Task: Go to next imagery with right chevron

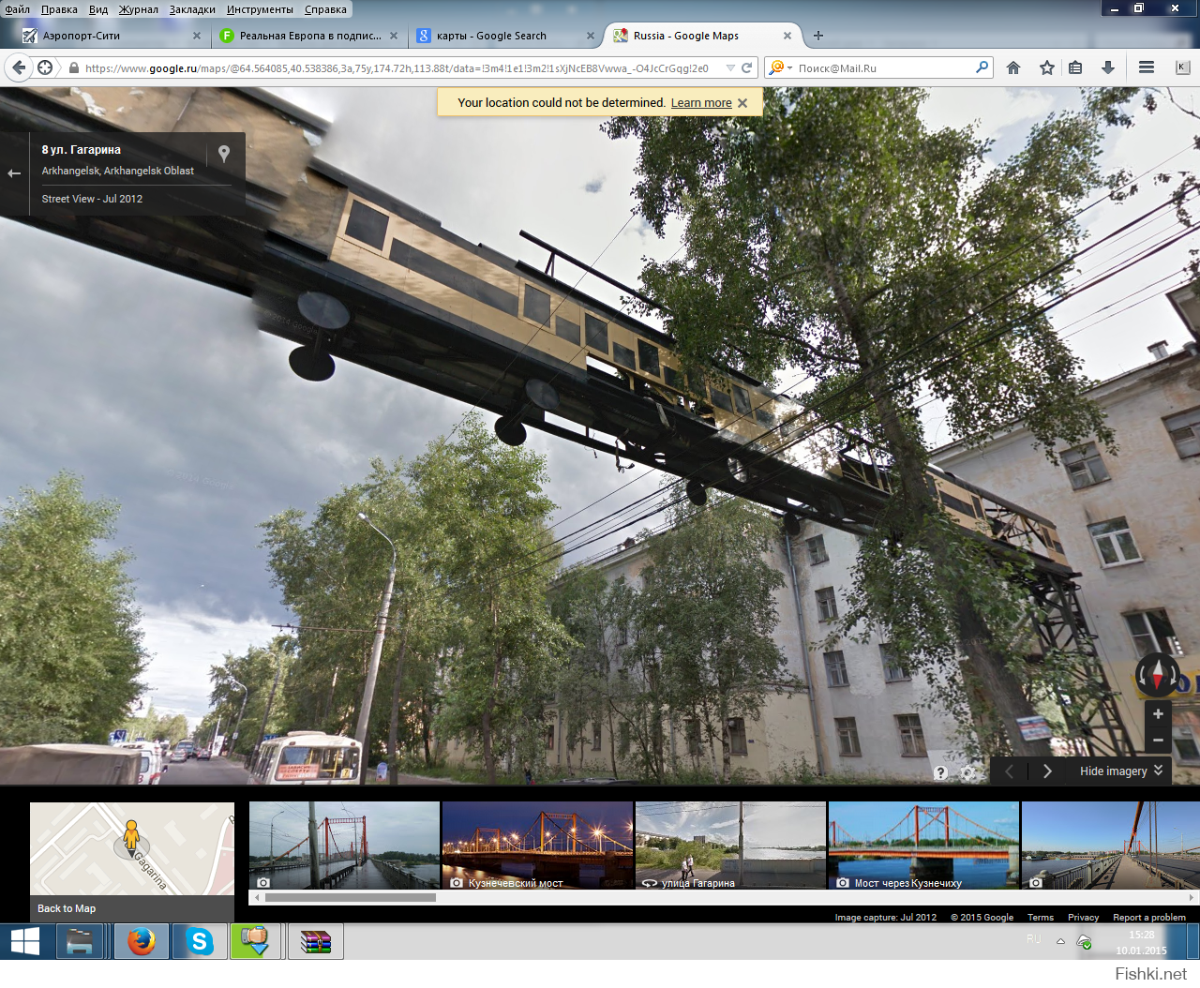Action: (1047, 771)
